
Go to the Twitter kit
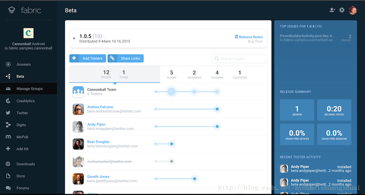pos(22,113)
